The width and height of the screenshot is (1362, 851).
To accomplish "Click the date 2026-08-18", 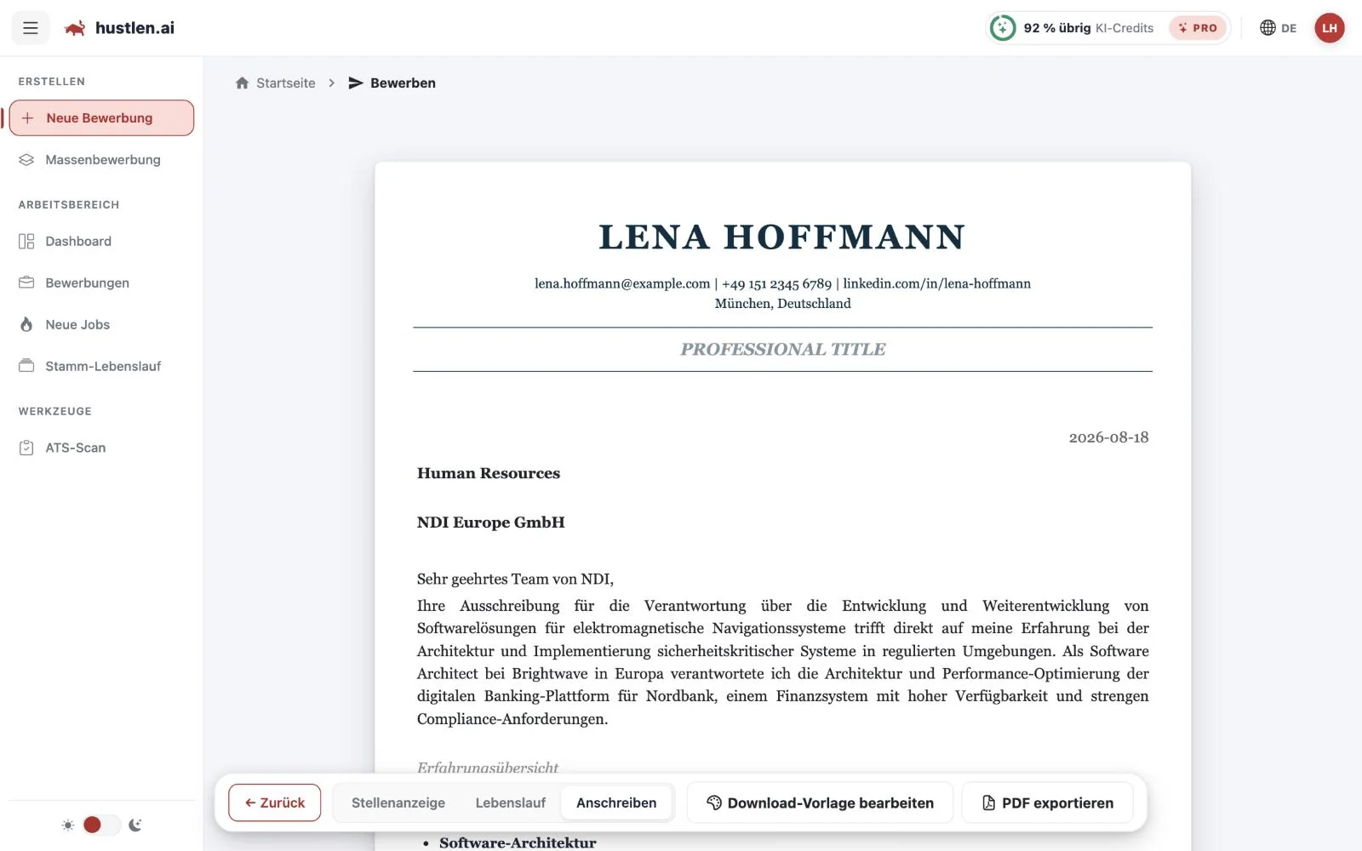I will tap(1108, 437).
